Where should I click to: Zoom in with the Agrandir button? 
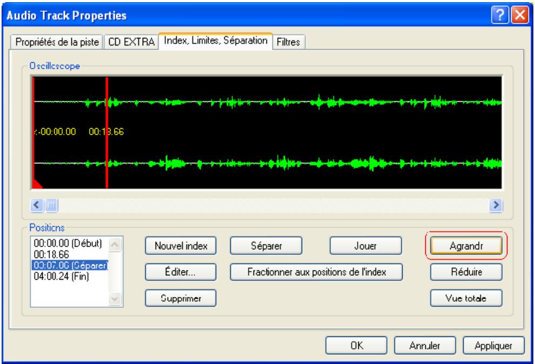(x=466, y=246)
